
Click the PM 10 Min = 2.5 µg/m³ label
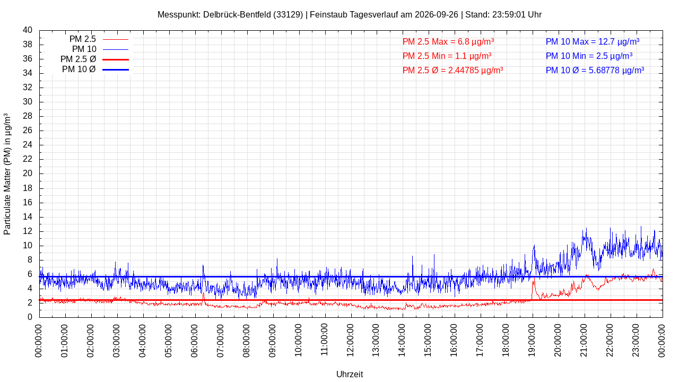click(x=589, y=56)
